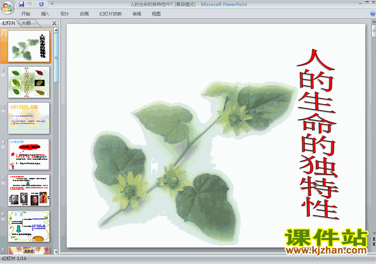Click main editor scrollbar thumb
Viewport: 376px width, 264px height.
click(x=374, y=31)
